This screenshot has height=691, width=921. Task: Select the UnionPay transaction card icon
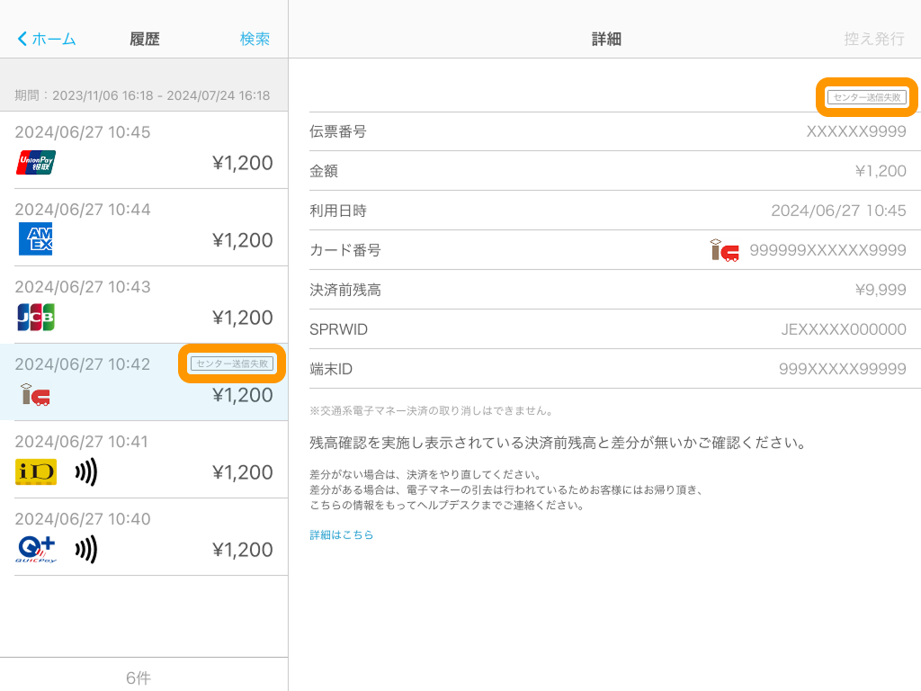coord(35,162)
